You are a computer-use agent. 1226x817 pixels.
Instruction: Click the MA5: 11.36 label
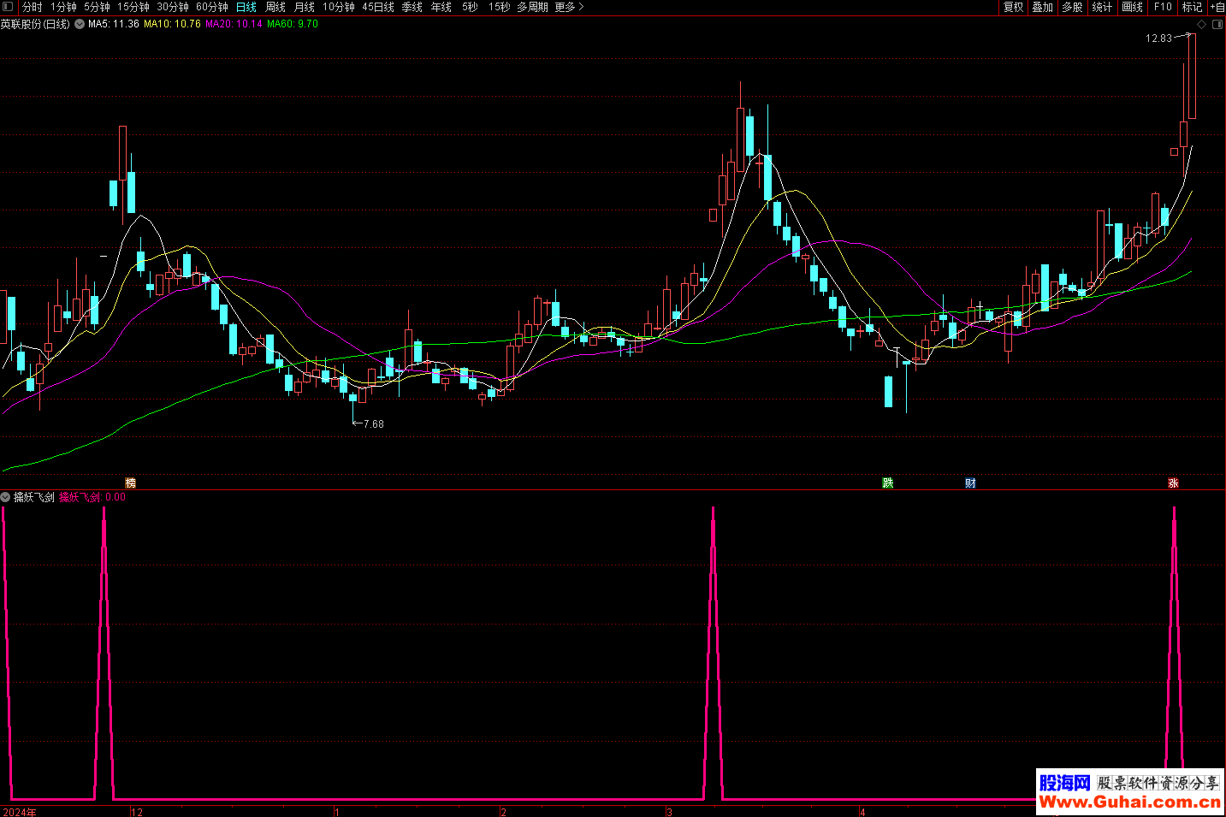114,24
